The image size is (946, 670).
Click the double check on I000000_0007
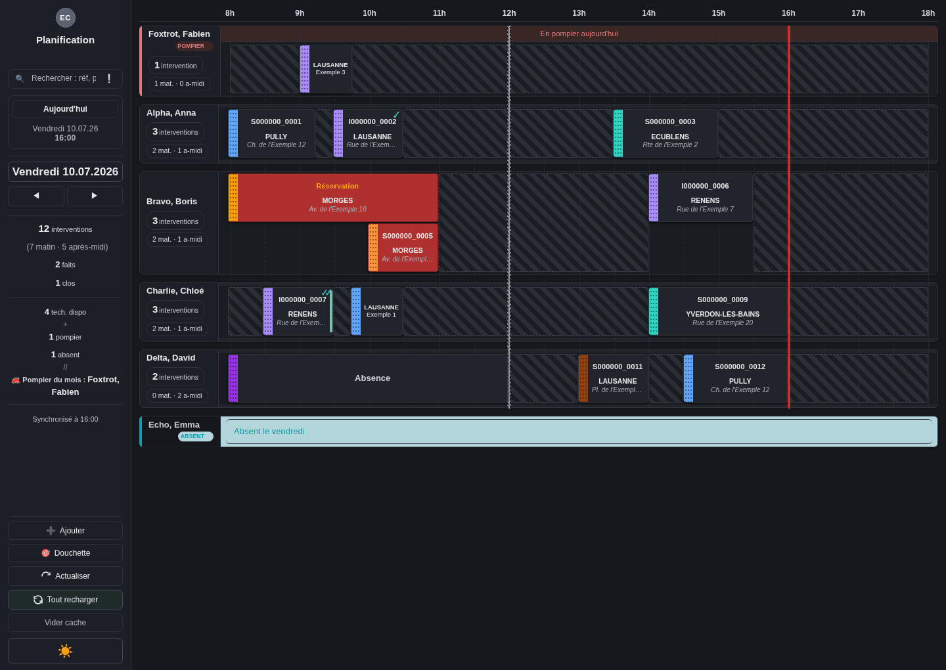click(326, 292)
